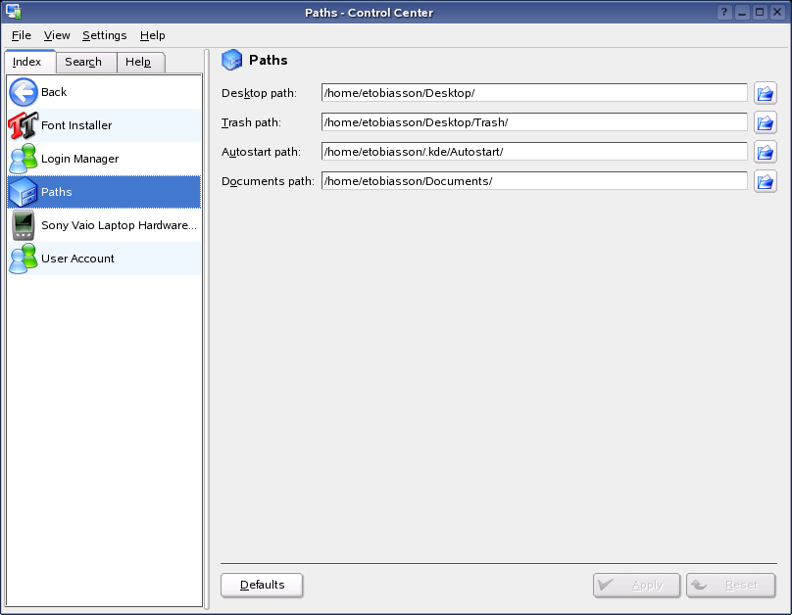Select Paths in the sidebar list
This screenshot has height=615, width=792.
[57, 192]
